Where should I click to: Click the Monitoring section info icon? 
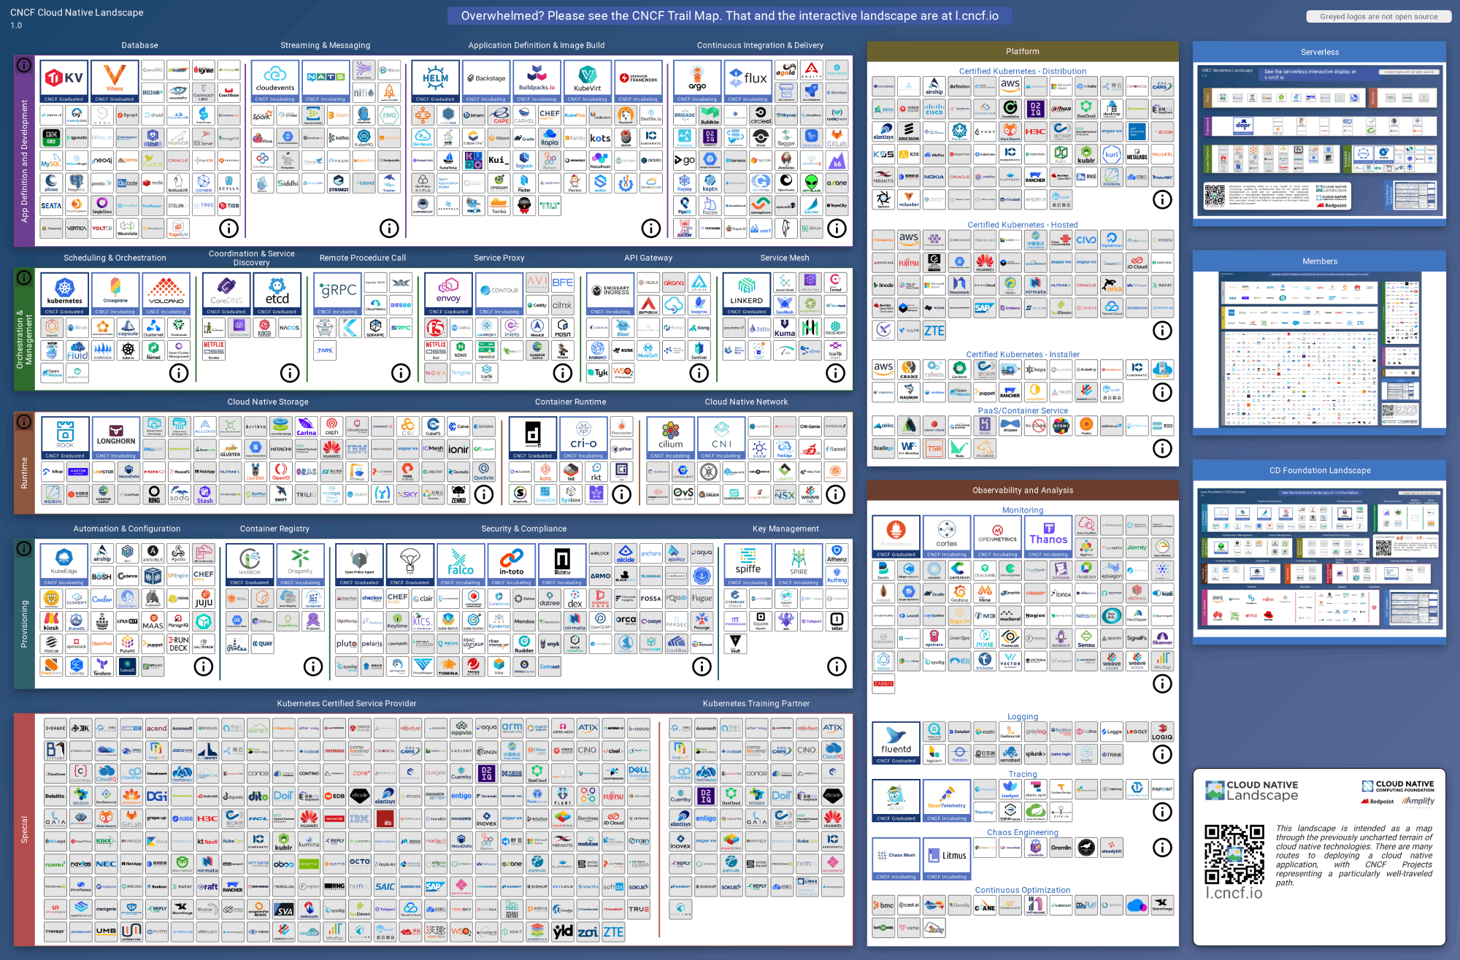(x=1162, y=684)
